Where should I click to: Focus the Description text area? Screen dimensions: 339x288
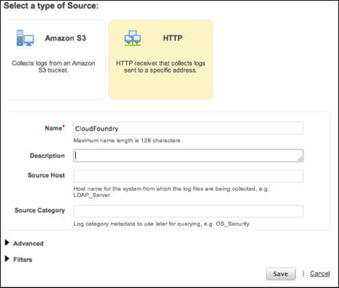point(188,156)
